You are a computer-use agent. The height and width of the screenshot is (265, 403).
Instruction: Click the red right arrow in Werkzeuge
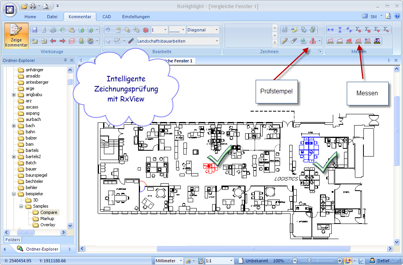click(x=62, y=41)
